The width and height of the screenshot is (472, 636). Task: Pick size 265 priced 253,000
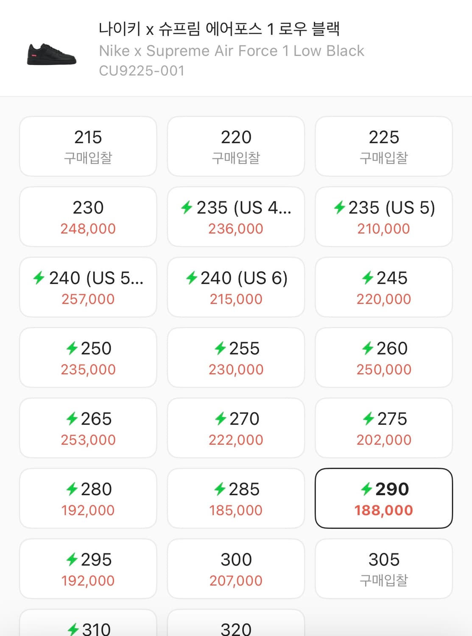point(88,428)
